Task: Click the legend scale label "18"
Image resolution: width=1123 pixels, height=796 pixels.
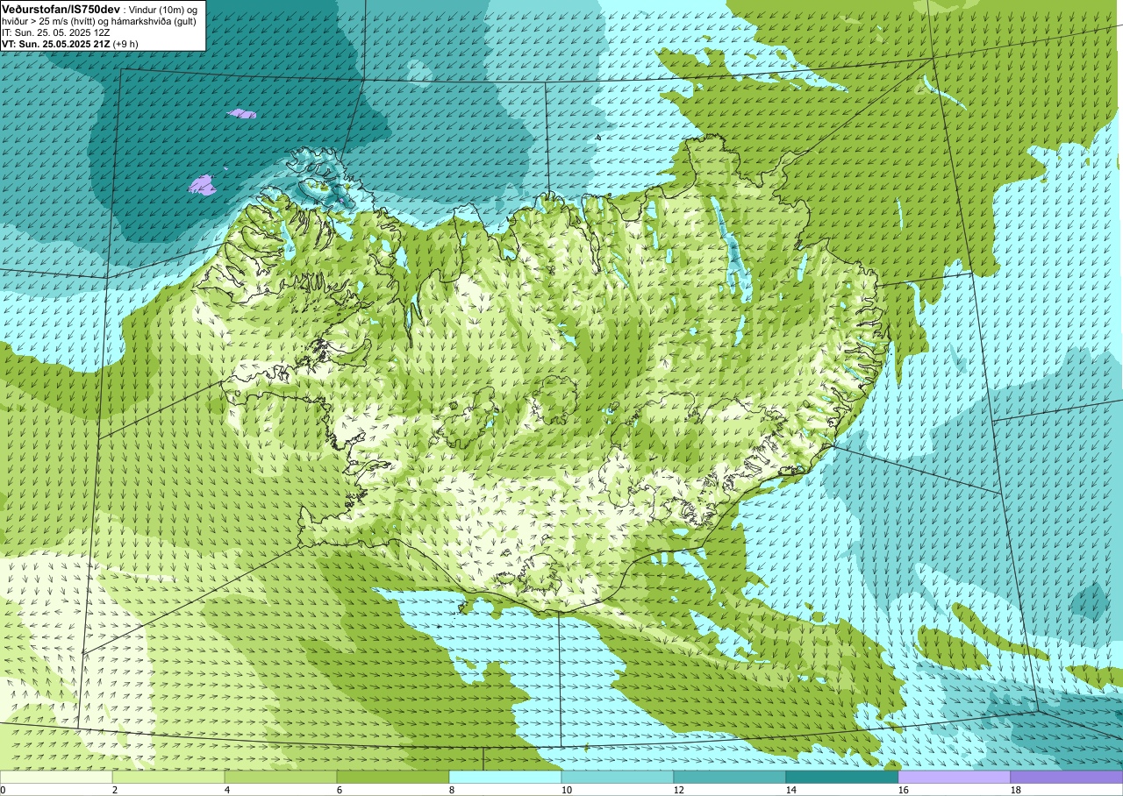Action: click(1016, 790)
